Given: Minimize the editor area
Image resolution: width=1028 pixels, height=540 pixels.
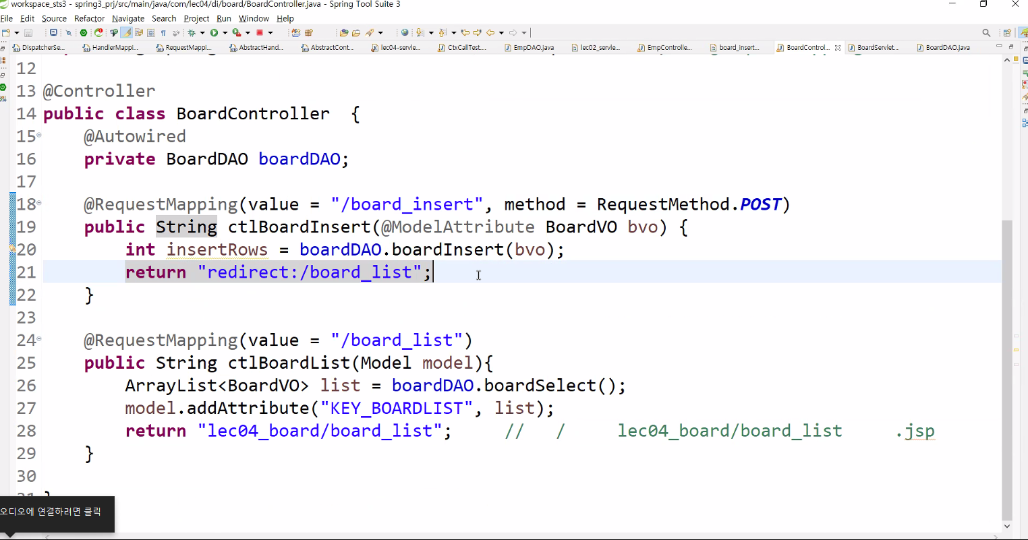Looking at the screenshot, I should pos(999,47).
